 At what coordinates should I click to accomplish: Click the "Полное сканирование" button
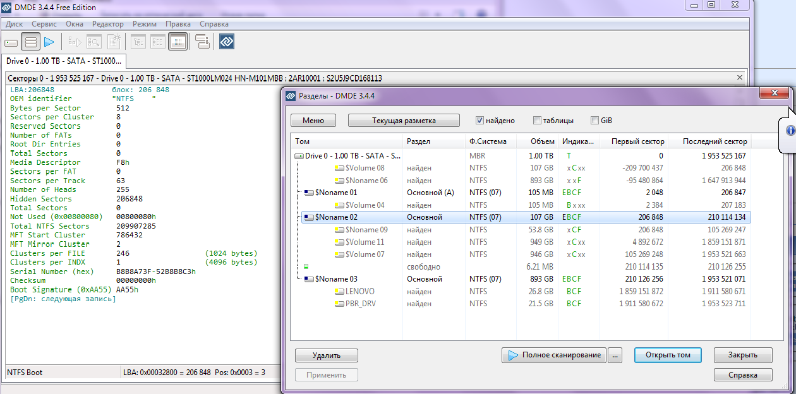click(x=553, y=355)
